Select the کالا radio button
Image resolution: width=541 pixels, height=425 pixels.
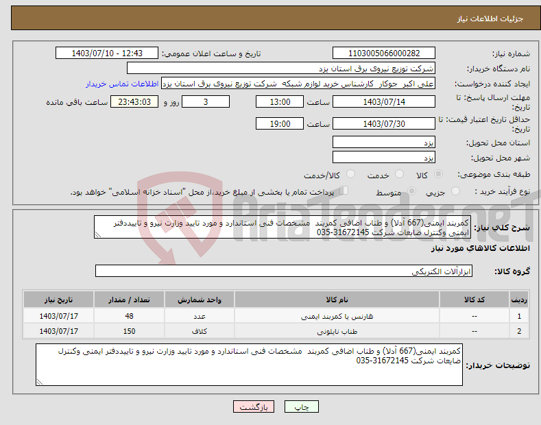438,174
